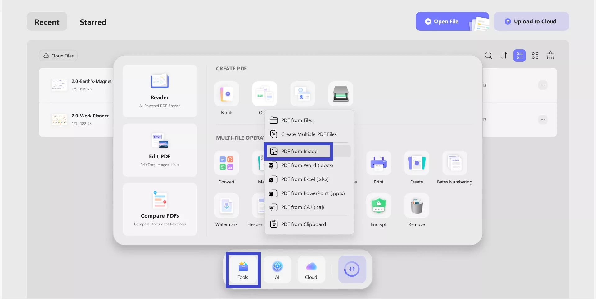Screen dimensions: 596x299
Task: Click the Blank PDF creation icon
Action: 227,94
